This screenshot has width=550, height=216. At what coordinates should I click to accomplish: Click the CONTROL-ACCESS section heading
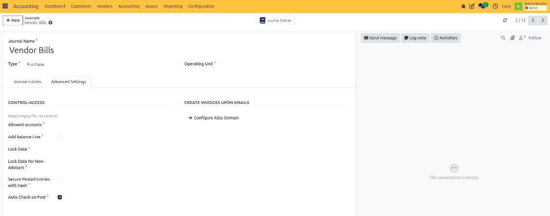pos(26,102)
